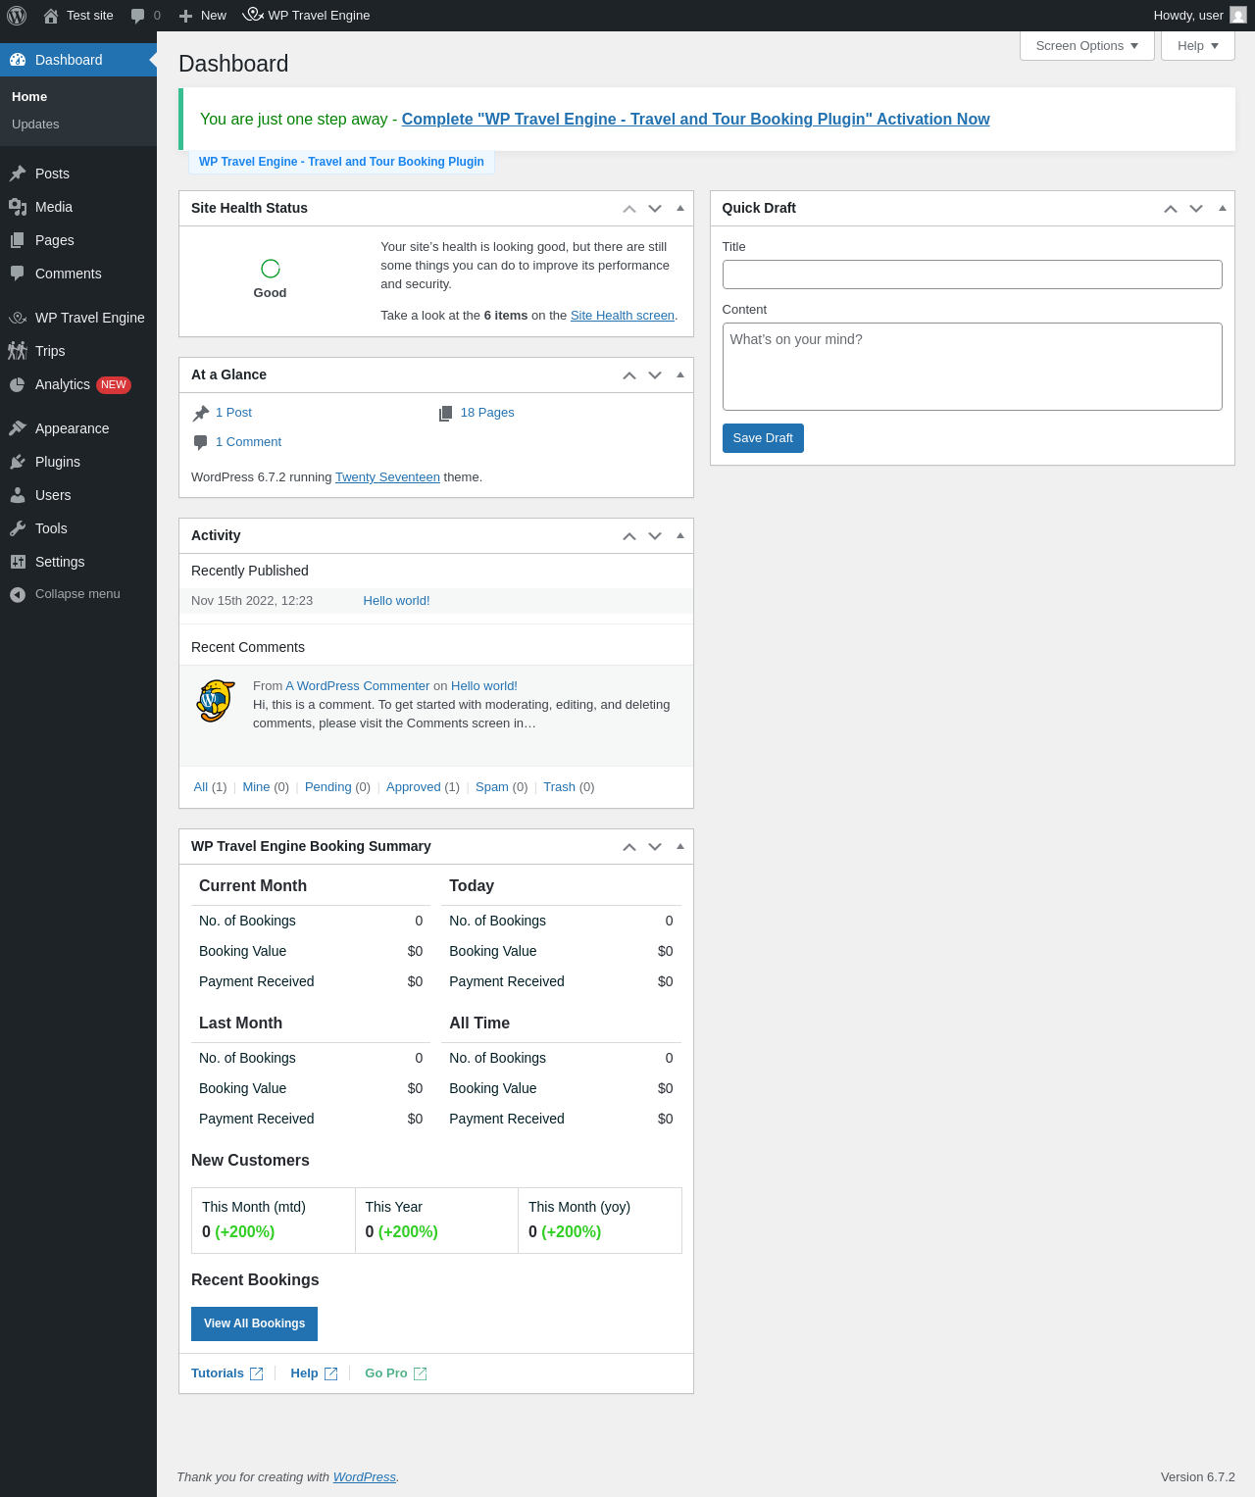Click the Trips hikers icon

click(x=18, y=351)
